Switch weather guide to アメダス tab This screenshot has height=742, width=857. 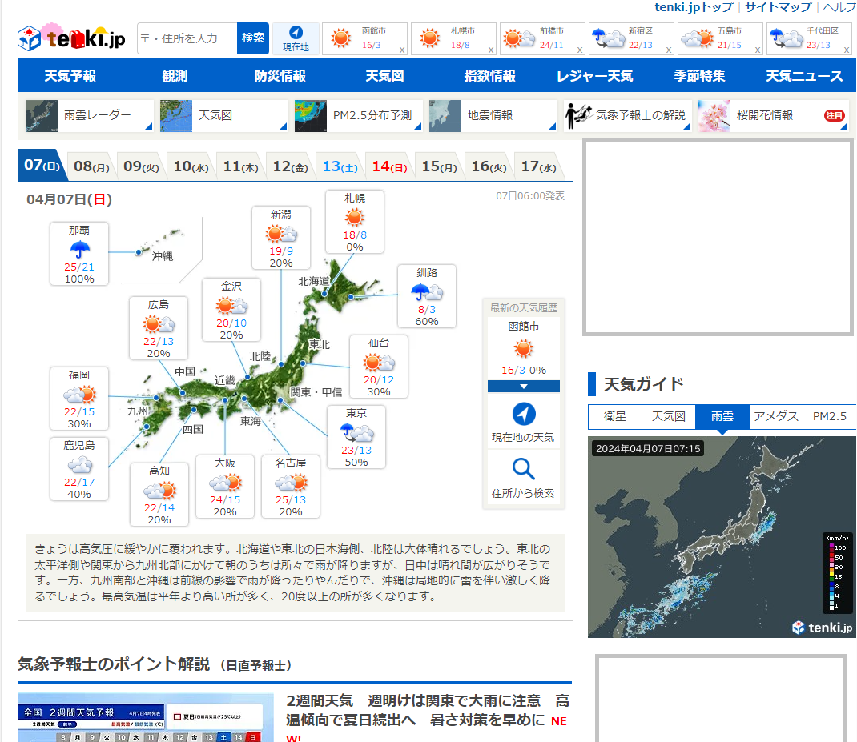click(x=775, y=416)
